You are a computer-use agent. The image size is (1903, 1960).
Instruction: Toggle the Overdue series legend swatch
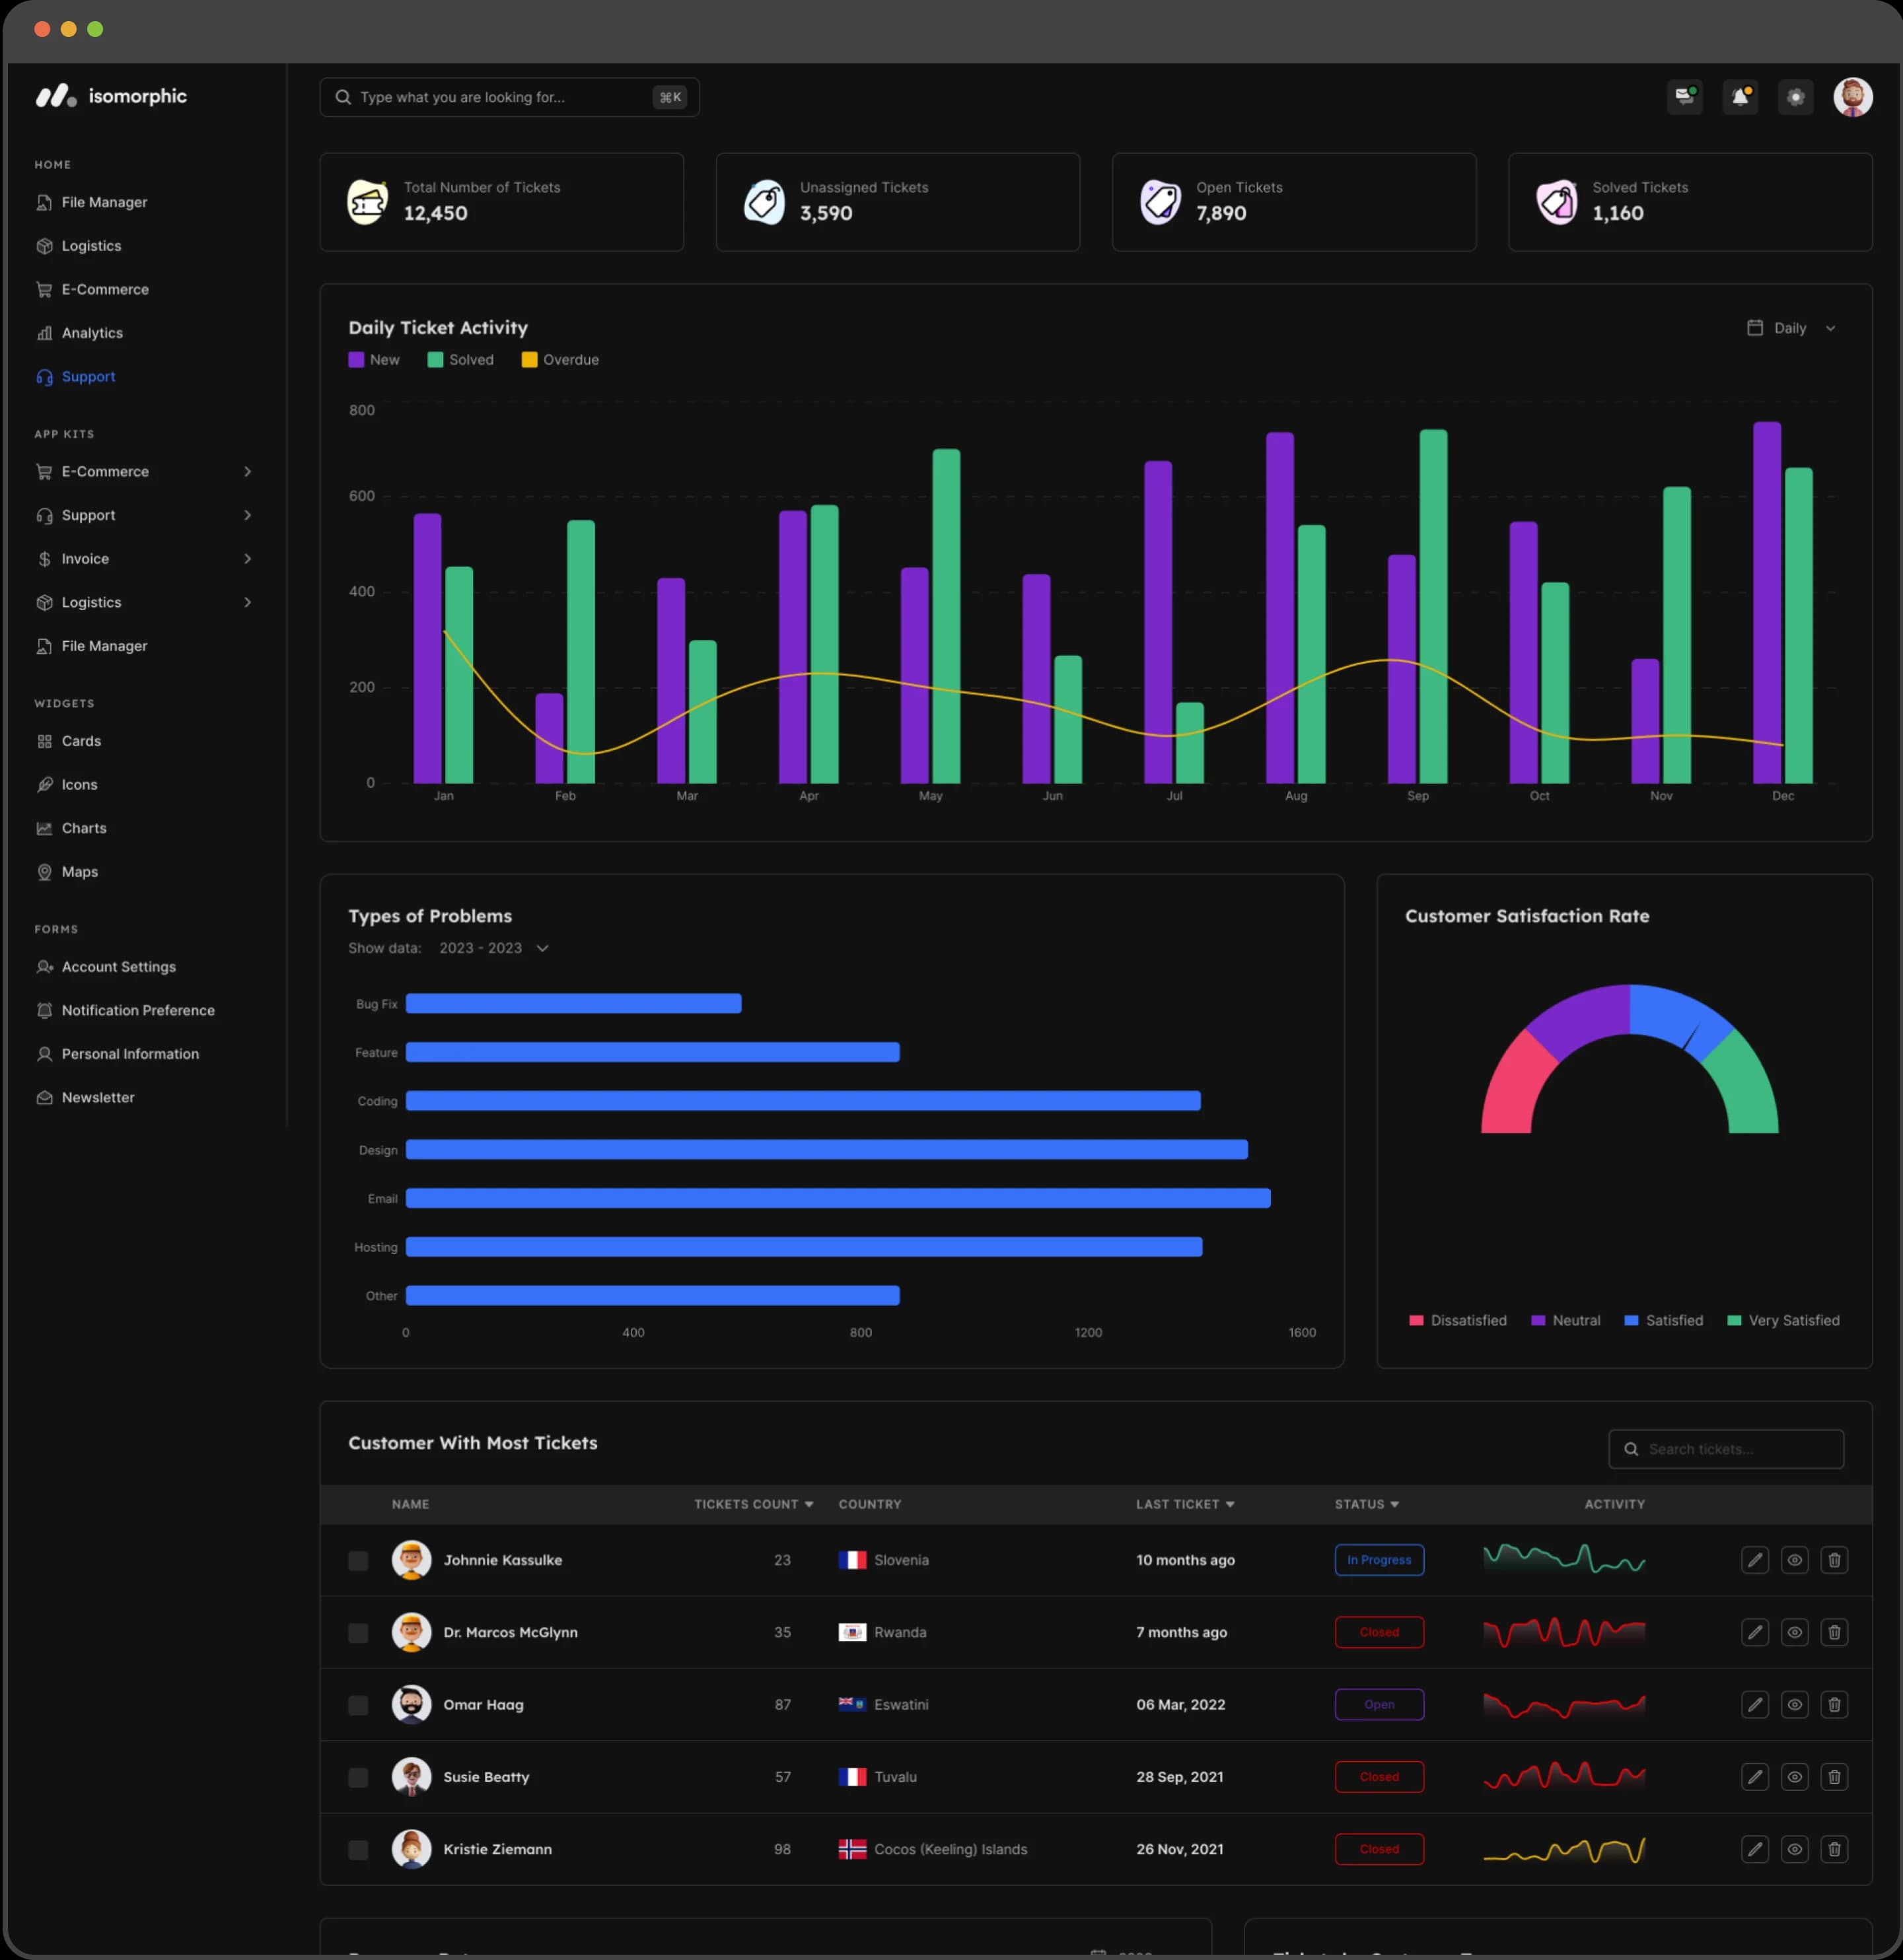click(x=529, y=360)
